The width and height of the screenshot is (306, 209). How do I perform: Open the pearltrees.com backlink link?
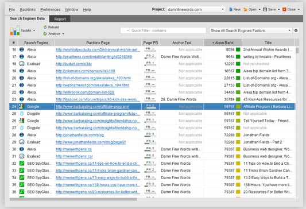pyautogui.click(x=94, y=57)
